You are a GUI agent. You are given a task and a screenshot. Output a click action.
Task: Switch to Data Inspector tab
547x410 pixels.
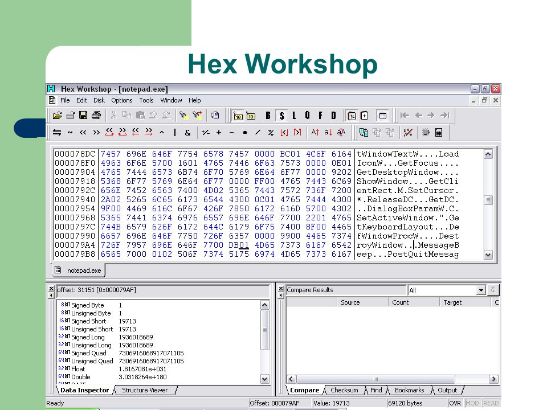(x=85, y=390)
